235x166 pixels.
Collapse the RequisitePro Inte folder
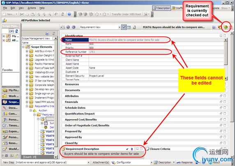[x=27, y=106]
